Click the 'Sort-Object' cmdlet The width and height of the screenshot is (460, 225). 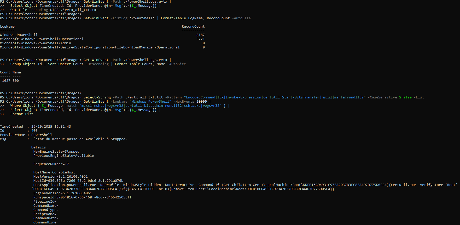[60, 64]
